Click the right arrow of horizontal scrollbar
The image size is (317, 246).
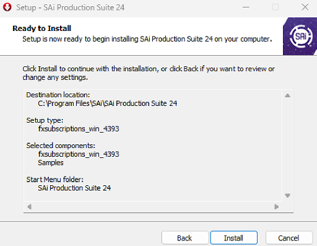tap(277, 206)
